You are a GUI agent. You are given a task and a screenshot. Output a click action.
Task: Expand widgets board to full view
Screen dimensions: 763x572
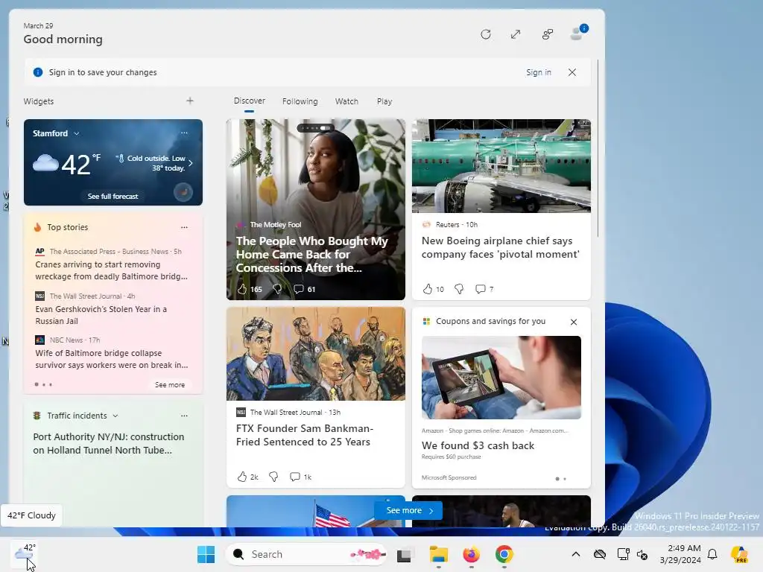coord(516,34)
